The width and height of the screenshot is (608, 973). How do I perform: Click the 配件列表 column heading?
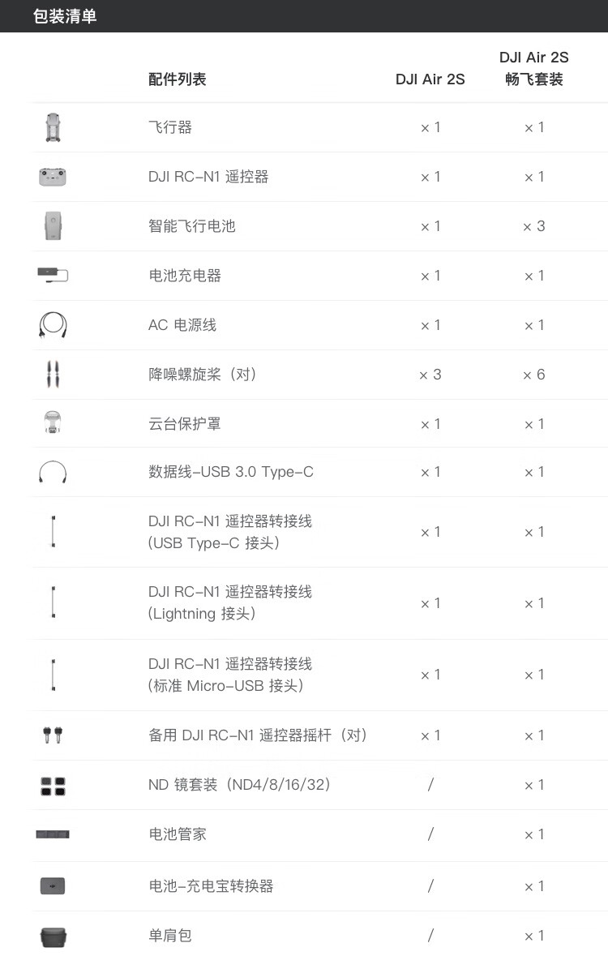click(178, 79)
